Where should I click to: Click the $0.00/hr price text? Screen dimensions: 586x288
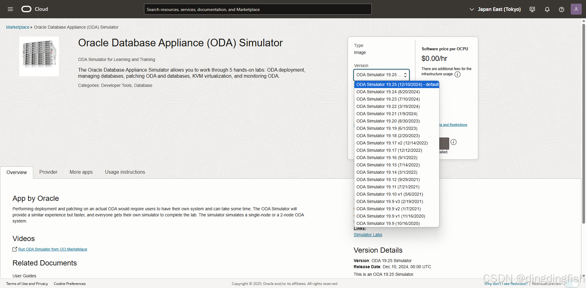click(434, 59)
